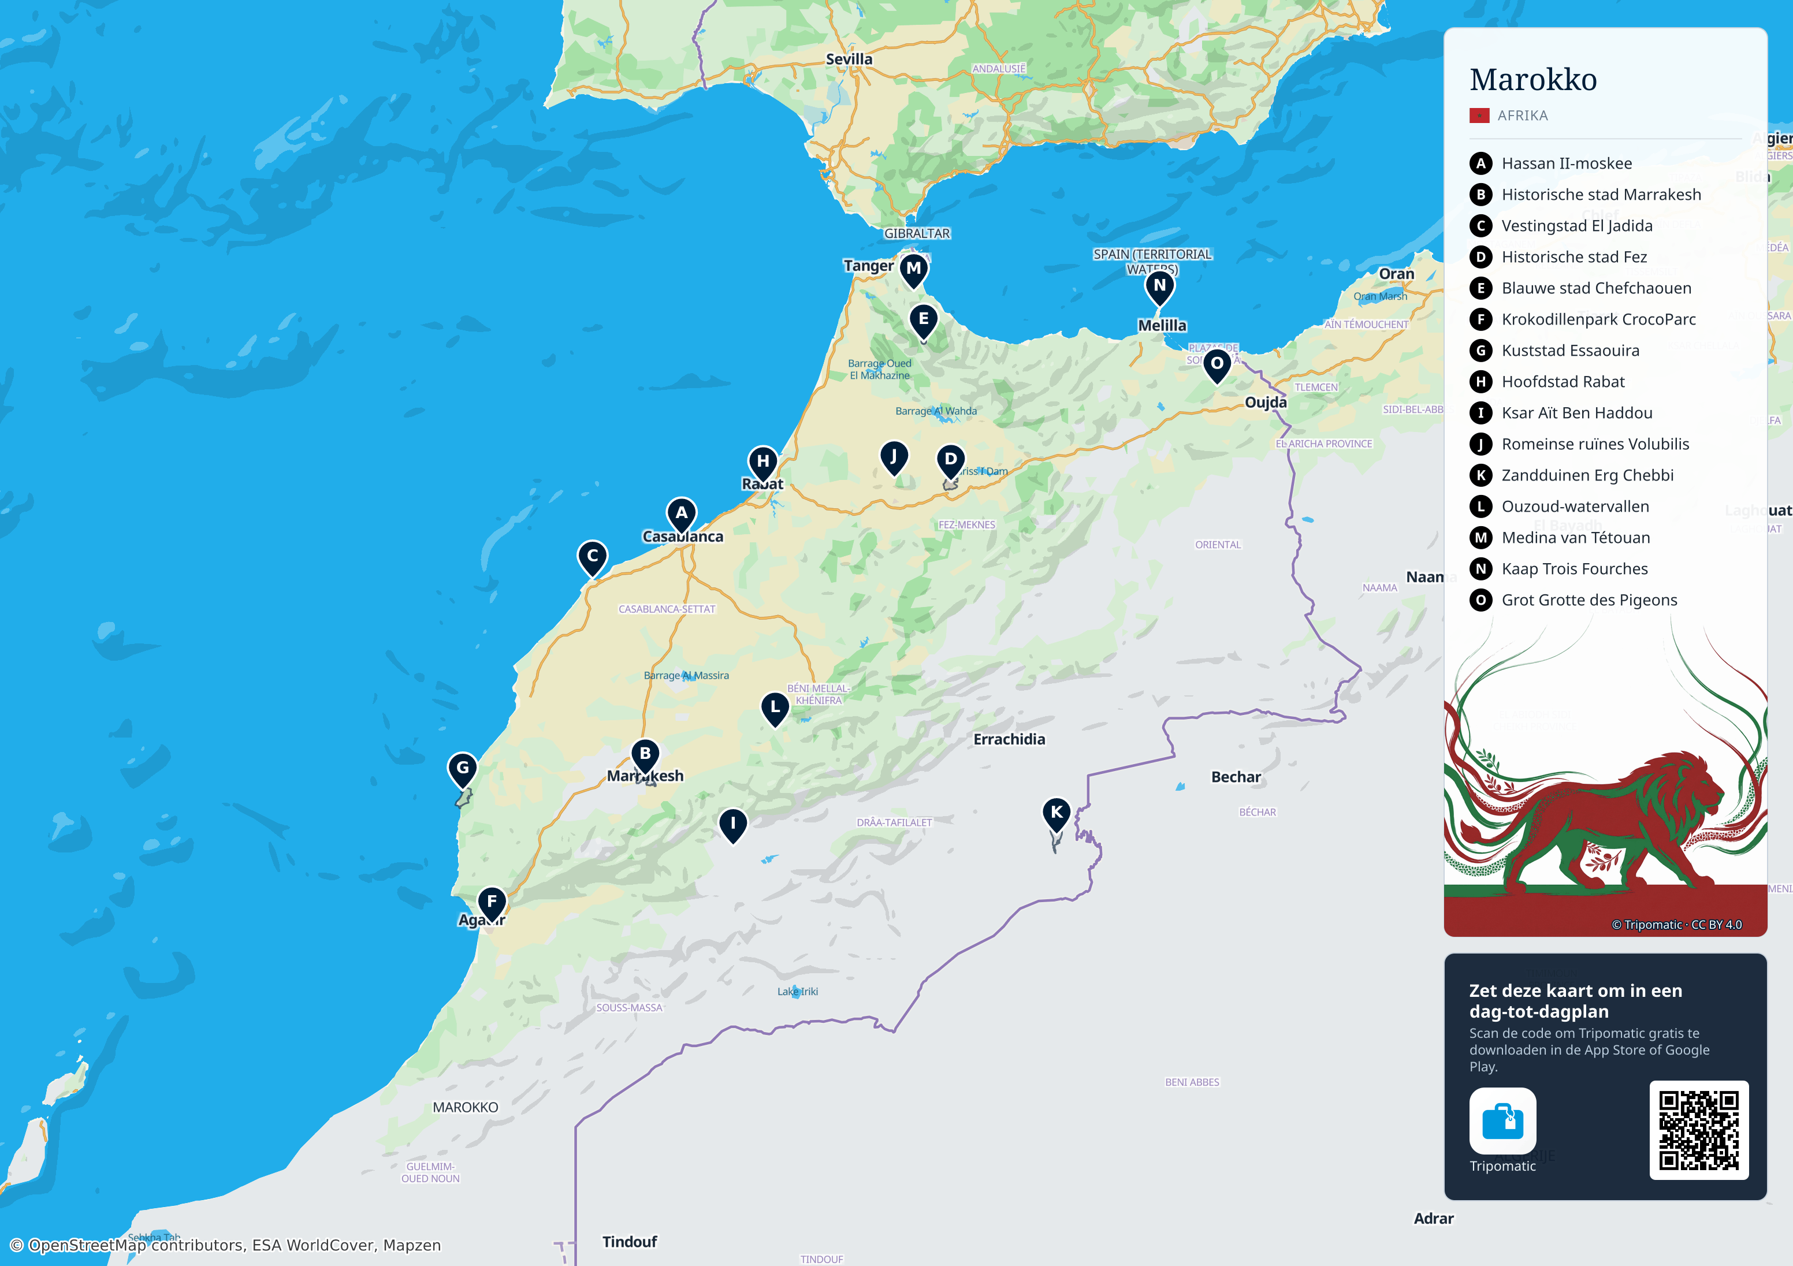Viewport: 1793px width, 1266px height.
Task: Click the FEZ-MEKNES region label
Action: [x=967, y=525]
